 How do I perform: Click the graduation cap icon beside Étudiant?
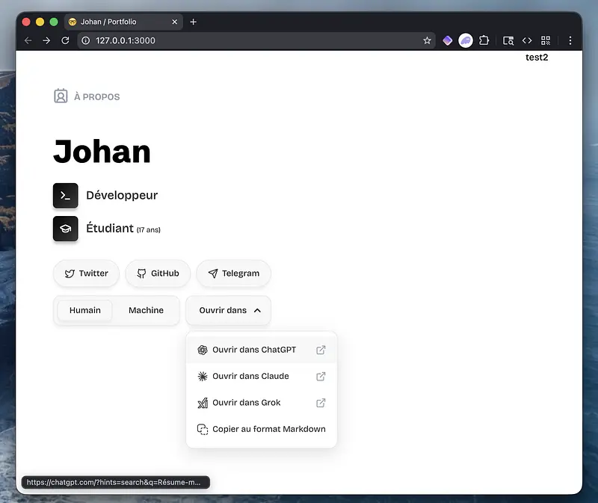point(66,229)
